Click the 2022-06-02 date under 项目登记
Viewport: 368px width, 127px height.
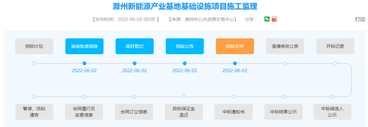tap(135, 71)
